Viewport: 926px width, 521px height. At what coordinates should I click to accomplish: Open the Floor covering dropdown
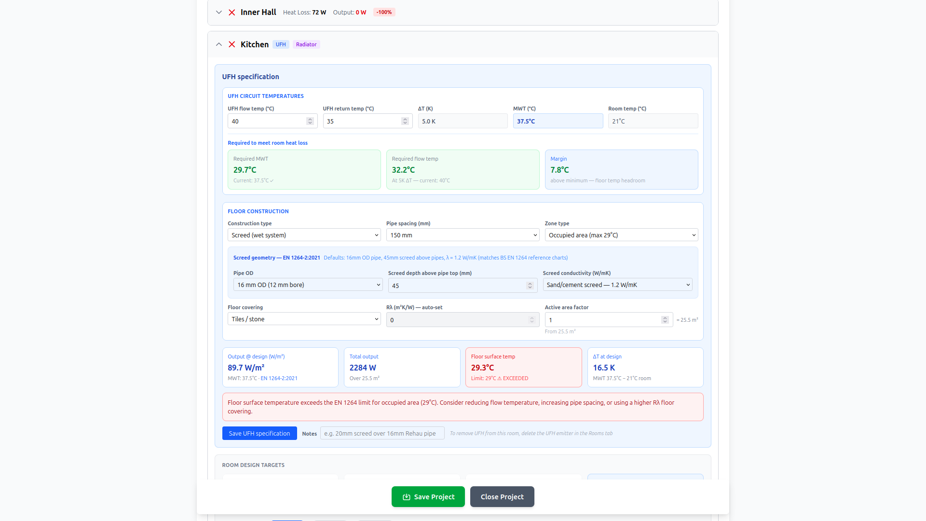[x=304, y=319]
